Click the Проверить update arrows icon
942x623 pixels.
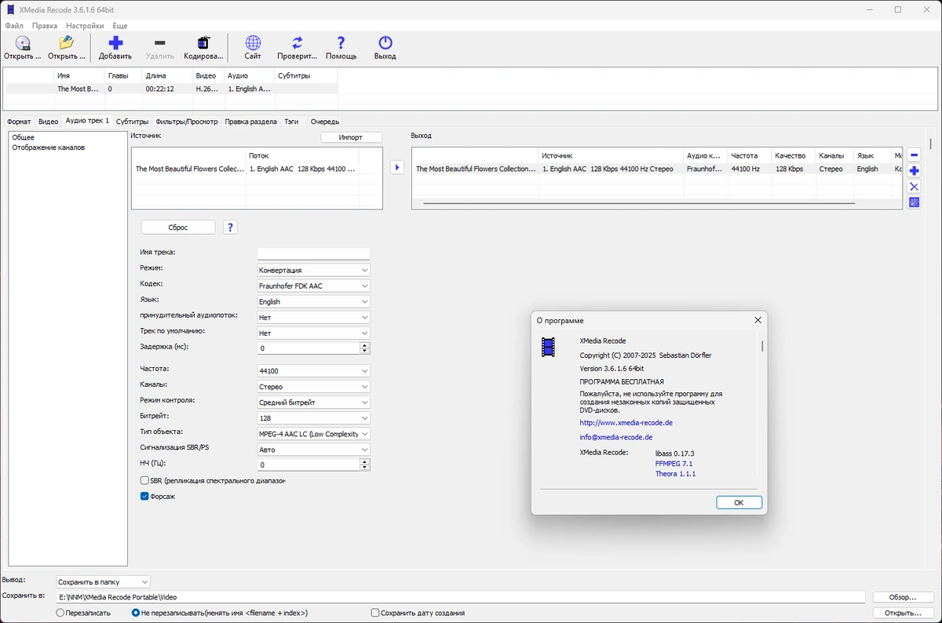point(298,43)
